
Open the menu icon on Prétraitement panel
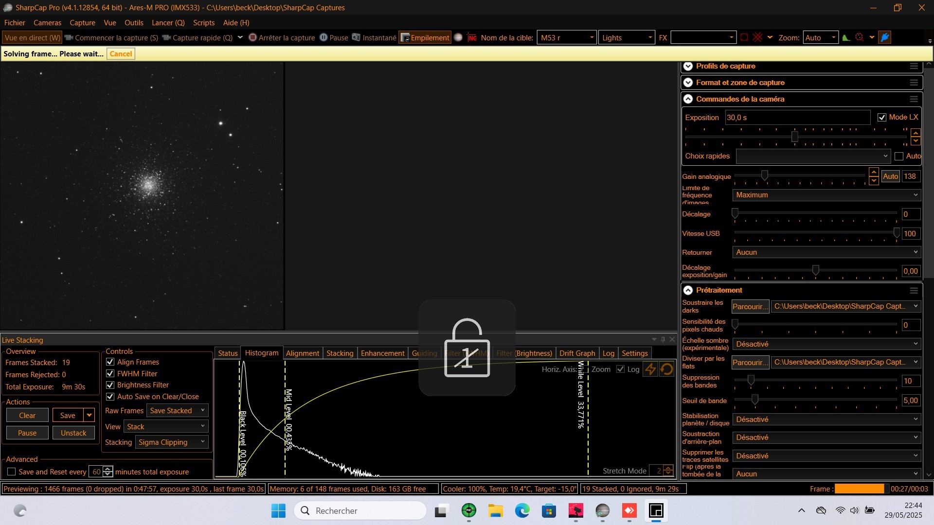click(914, 290)
